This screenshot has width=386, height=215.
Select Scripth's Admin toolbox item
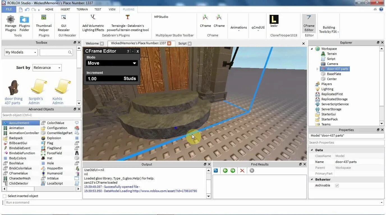click(38, 92)
